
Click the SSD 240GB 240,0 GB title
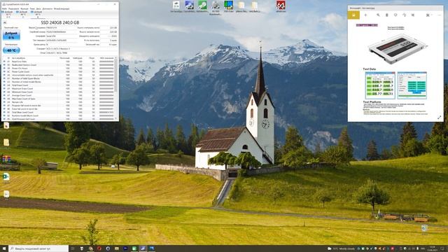60,22
